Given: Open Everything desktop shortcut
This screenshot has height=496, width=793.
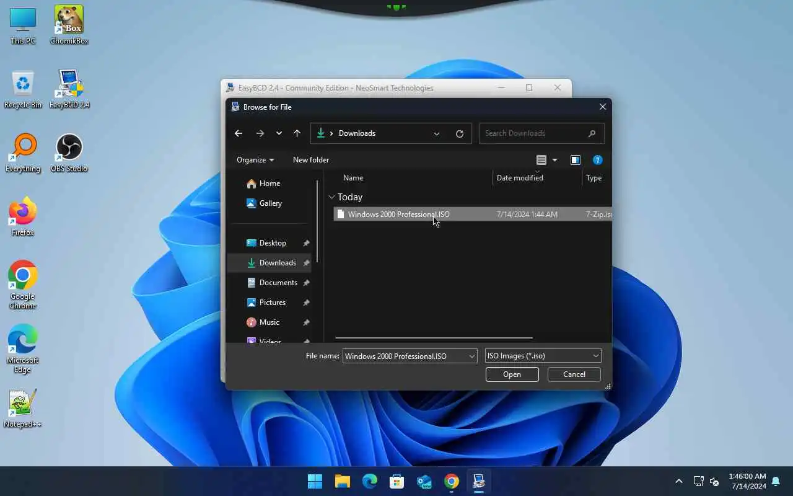Looking at the screenshot, I should (23, 153).
